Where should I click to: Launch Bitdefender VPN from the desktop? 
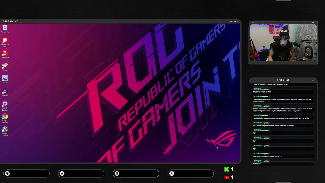[x=5, y=42]
